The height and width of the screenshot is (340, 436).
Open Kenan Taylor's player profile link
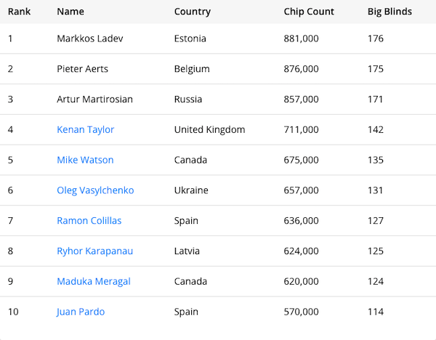(x=85, y=130)
